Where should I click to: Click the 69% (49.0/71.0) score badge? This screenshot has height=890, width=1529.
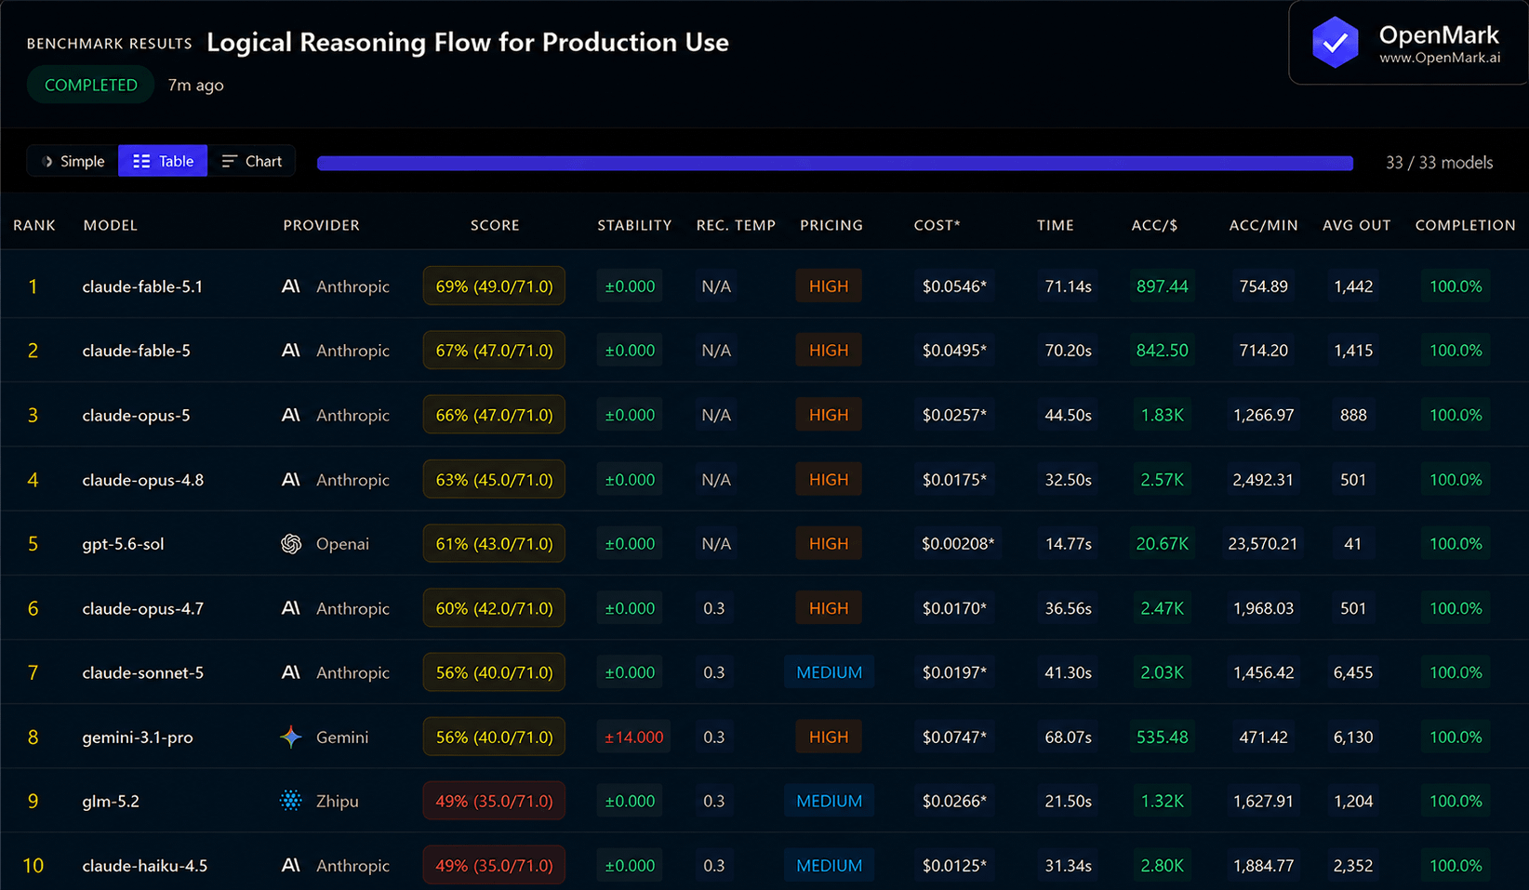click(494, 286)
